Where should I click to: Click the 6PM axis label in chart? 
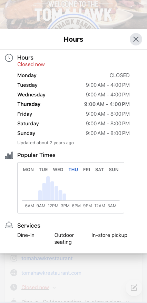click(x=76, y=206)
